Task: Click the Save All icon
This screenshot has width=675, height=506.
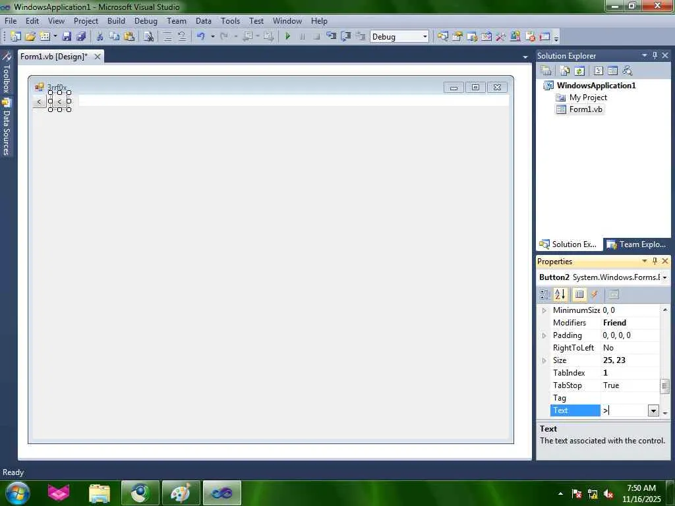Action: coord(81,37)
